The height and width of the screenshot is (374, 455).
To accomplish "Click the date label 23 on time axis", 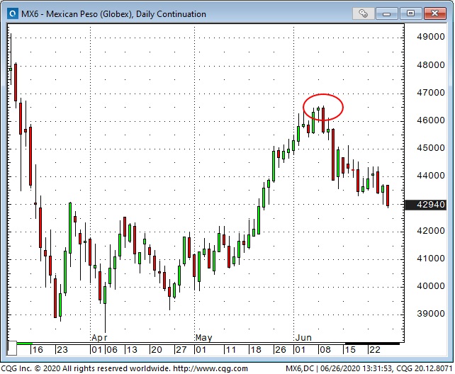I will click(x=62, y=350).
